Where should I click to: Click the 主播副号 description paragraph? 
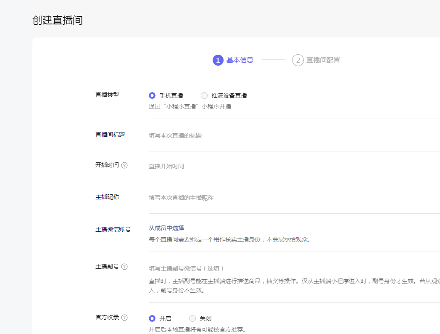point(294,286)
